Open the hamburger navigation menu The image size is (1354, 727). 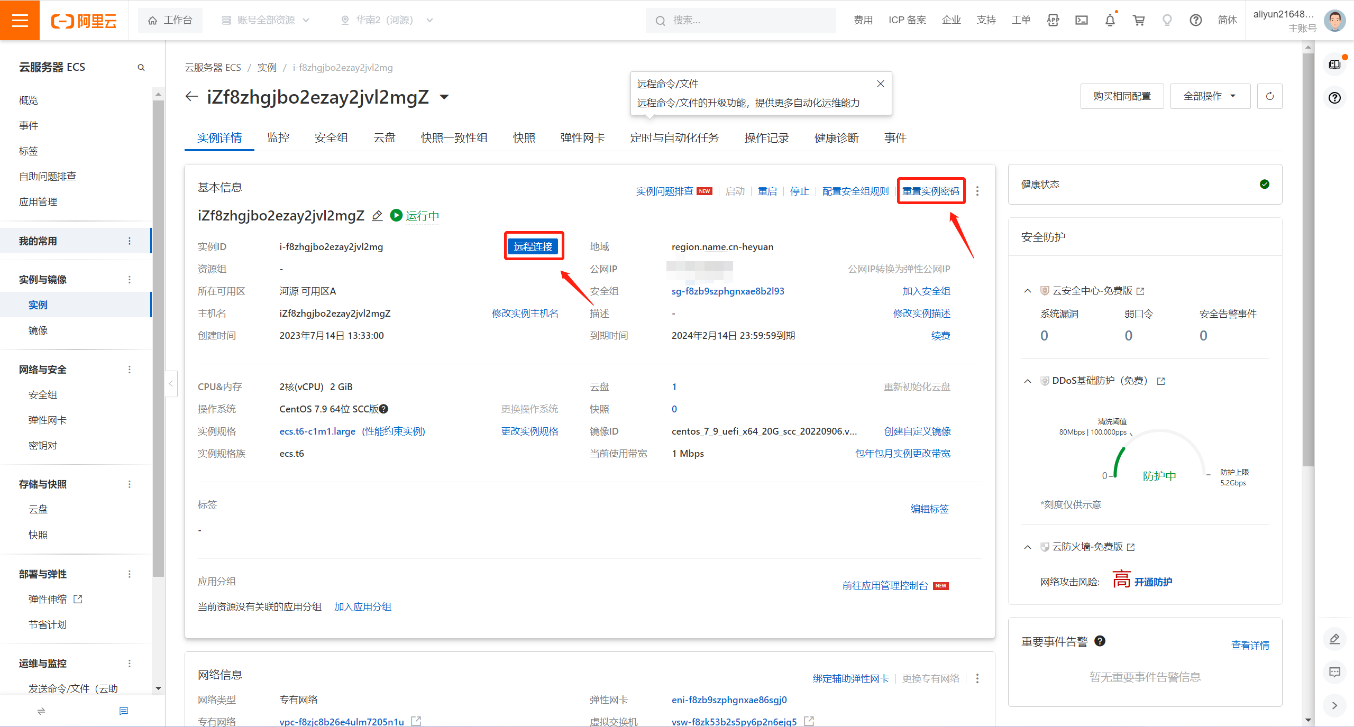point(20,20)
